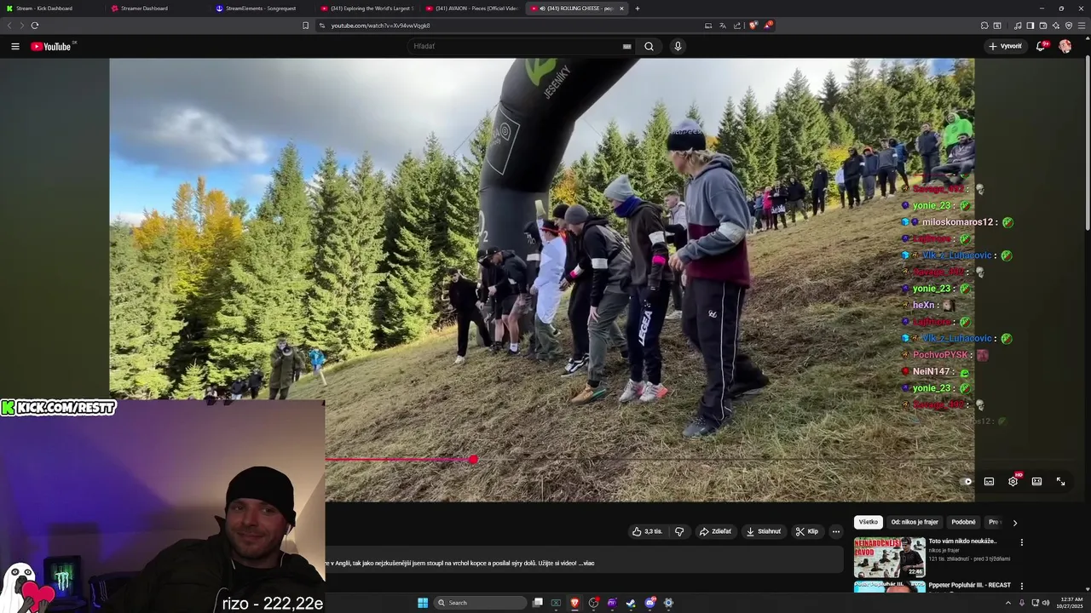Like the video with 3,3 tis.
Screen dimensions: 1091x613
(x=647, y=531)
